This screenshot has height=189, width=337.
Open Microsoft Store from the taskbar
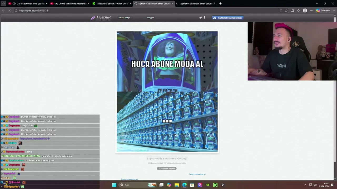click(192, 185)
